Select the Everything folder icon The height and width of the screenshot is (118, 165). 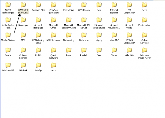tap(68, 5)
